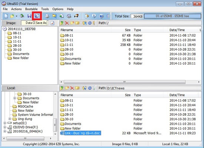Click the blue gear icon in Image toolbar
Image resolution: width=204 pixels, height=148 pixels.
click(90, 23)
